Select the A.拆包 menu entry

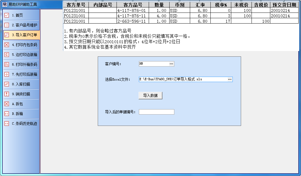21,104
